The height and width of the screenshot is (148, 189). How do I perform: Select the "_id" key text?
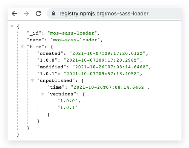click(x=34, y=33)
